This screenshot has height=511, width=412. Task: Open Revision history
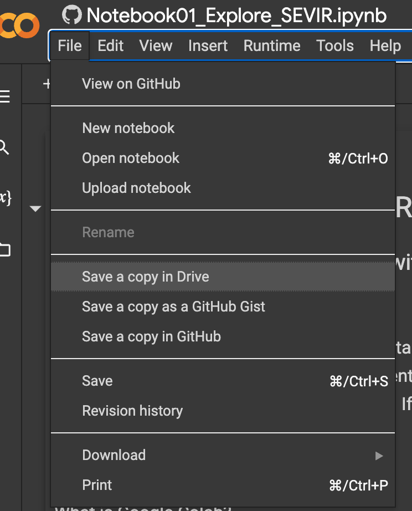[x=223, y=411]
